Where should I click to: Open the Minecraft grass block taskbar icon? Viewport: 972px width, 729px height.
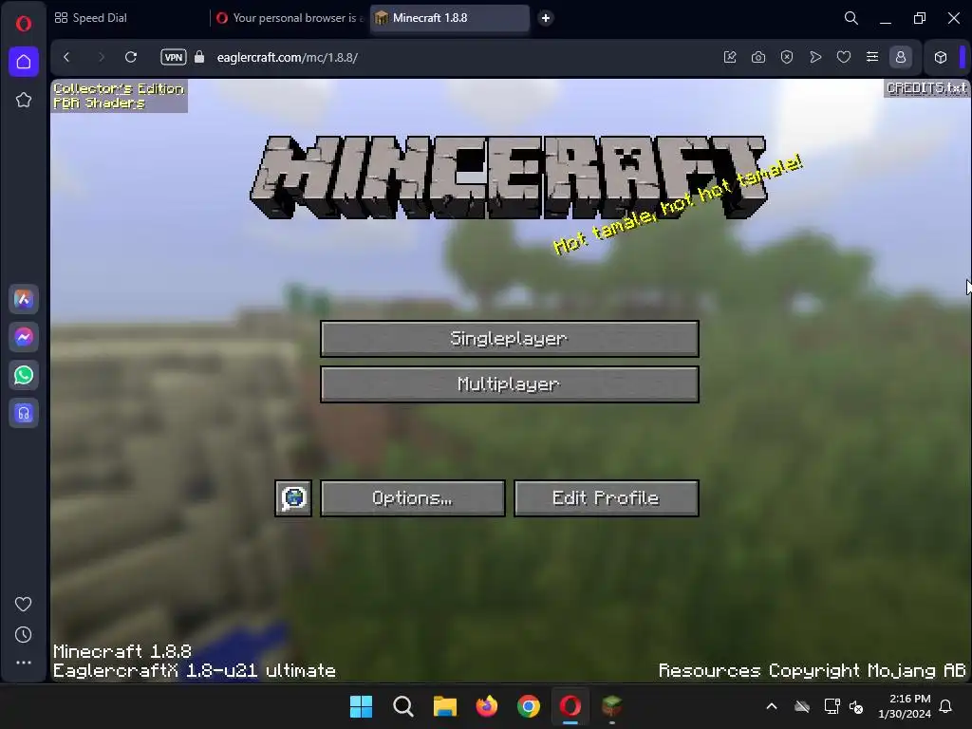(x=612, y=706)
